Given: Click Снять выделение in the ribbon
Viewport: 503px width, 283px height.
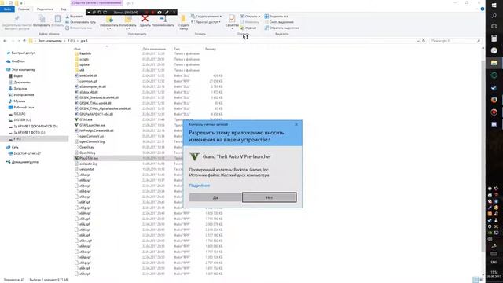Looking at the screenshot, I should 279,22.
